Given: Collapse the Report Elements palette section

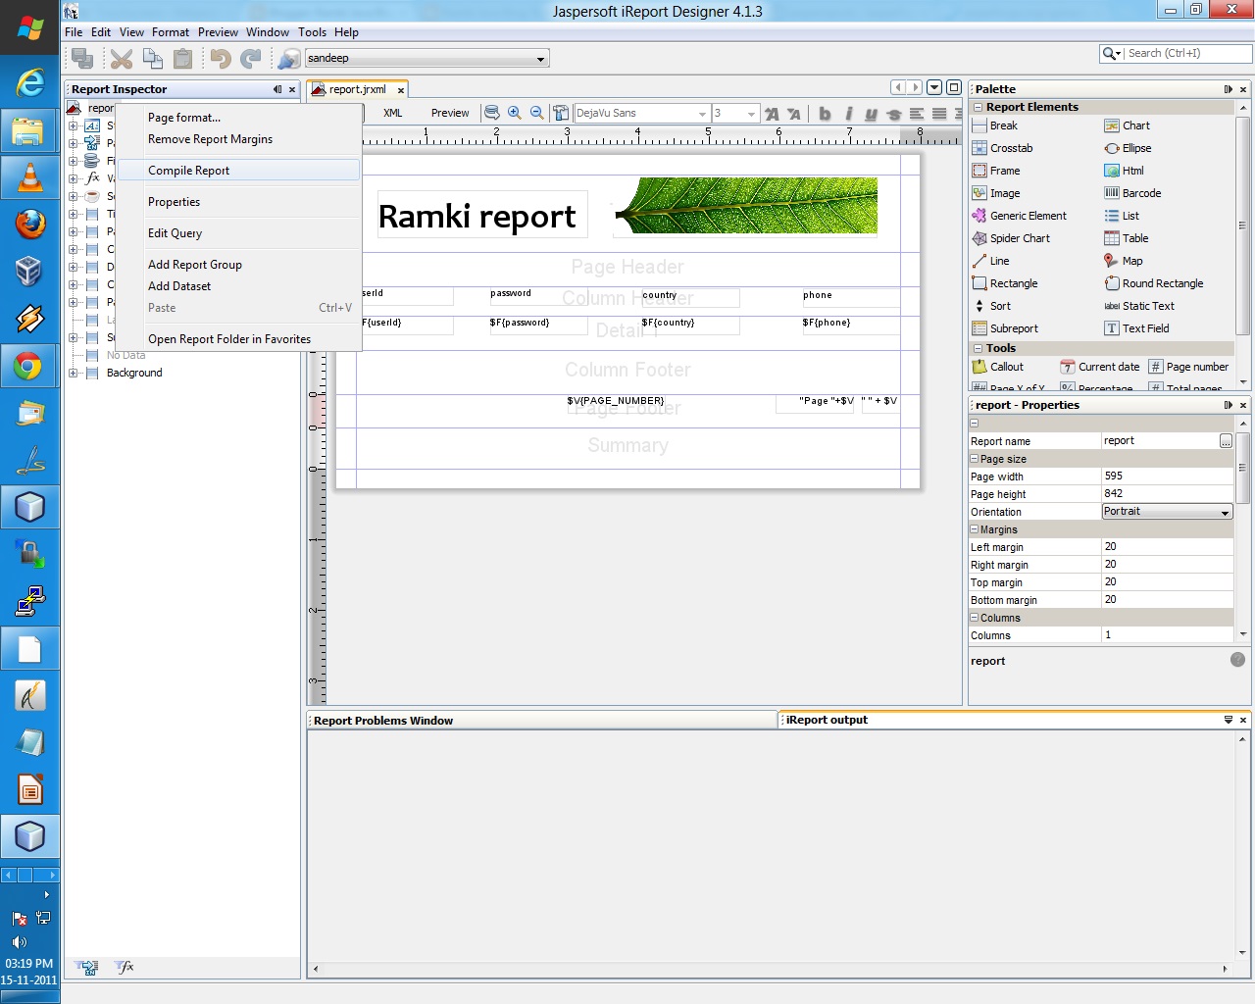Looking at the screenshot, I should (978, 107).
